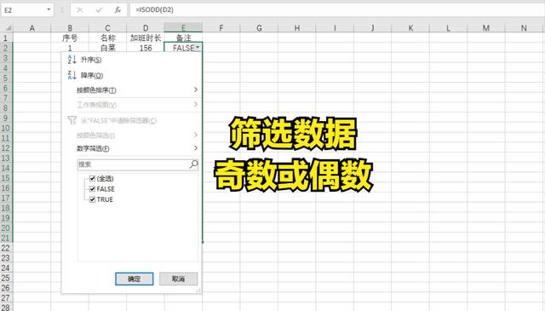
Task: Expand the 按颜色排序 submenu arrow
Action: pyautogui.click(x=196, y=89)
